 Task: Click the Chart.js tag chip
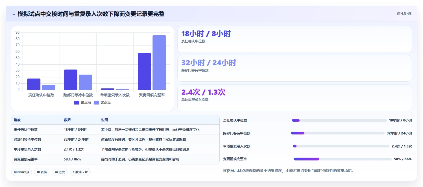[x=21, y=172]
